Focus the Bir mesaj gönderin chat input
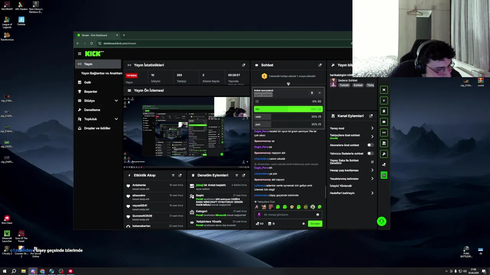This screenshot has height=275, width=490. [288, 215]
